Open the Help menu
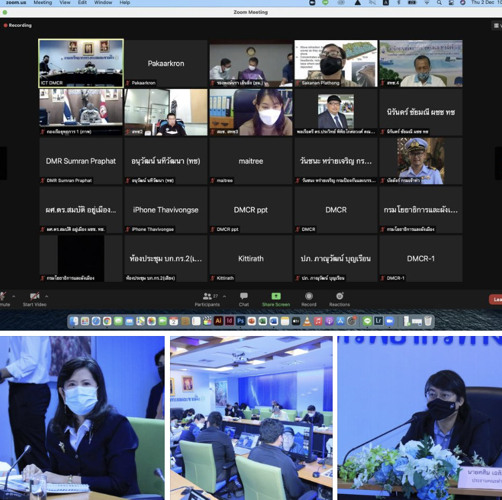Image resolution: width=502 pixels, height=500 pixels. tap(125, 3)
